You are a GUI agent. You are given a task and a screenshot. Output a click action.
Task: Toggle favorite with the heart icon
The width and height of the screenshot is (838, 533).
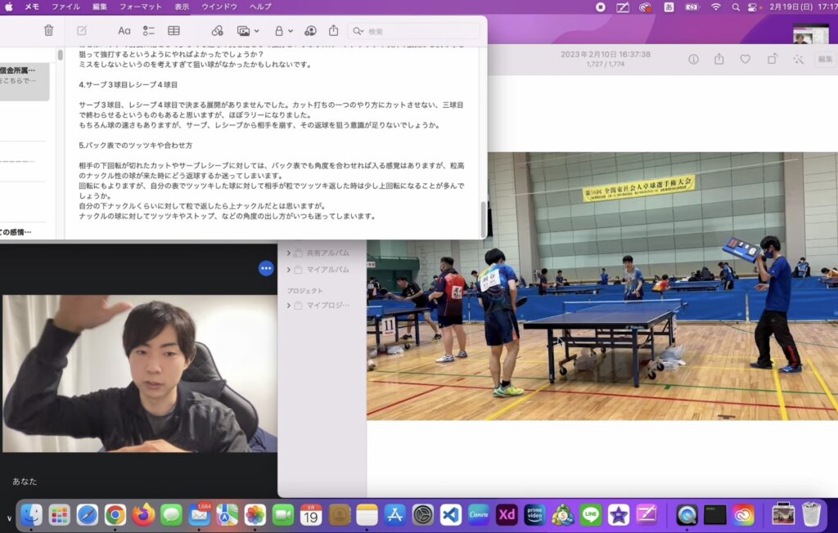pos(745,59)
